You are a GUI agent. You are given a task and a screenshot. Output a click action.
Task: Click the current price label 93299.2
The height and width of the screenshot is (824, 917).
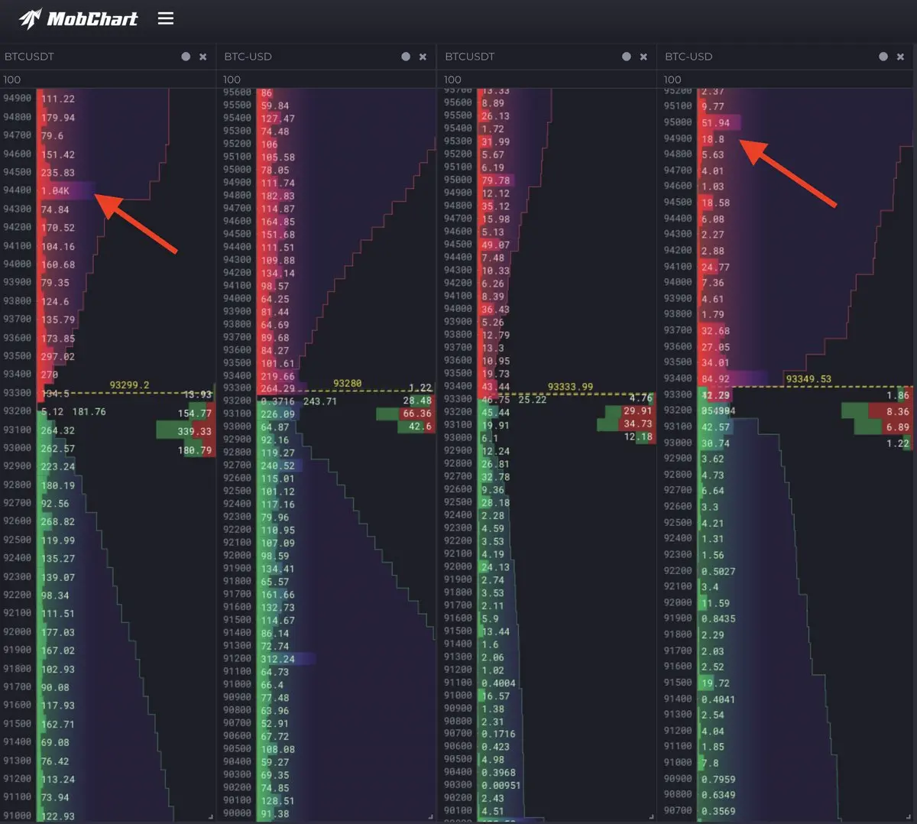129,384
